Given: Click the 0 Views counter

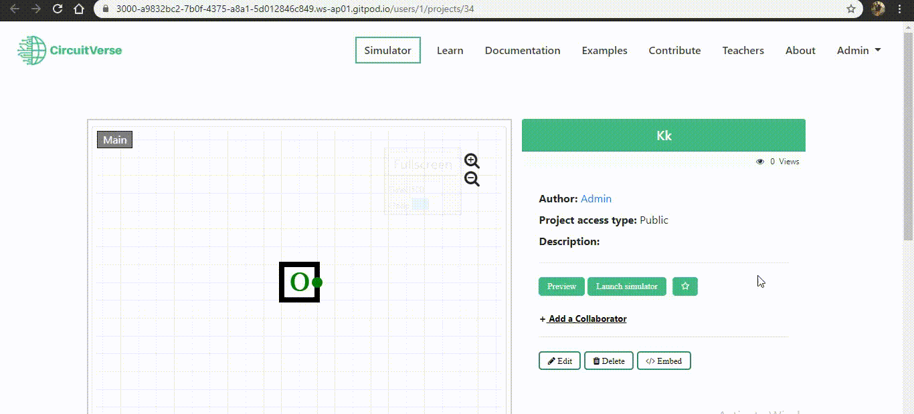Looking at the screenshot, I should pyautogui.click(x=778, y=162).
